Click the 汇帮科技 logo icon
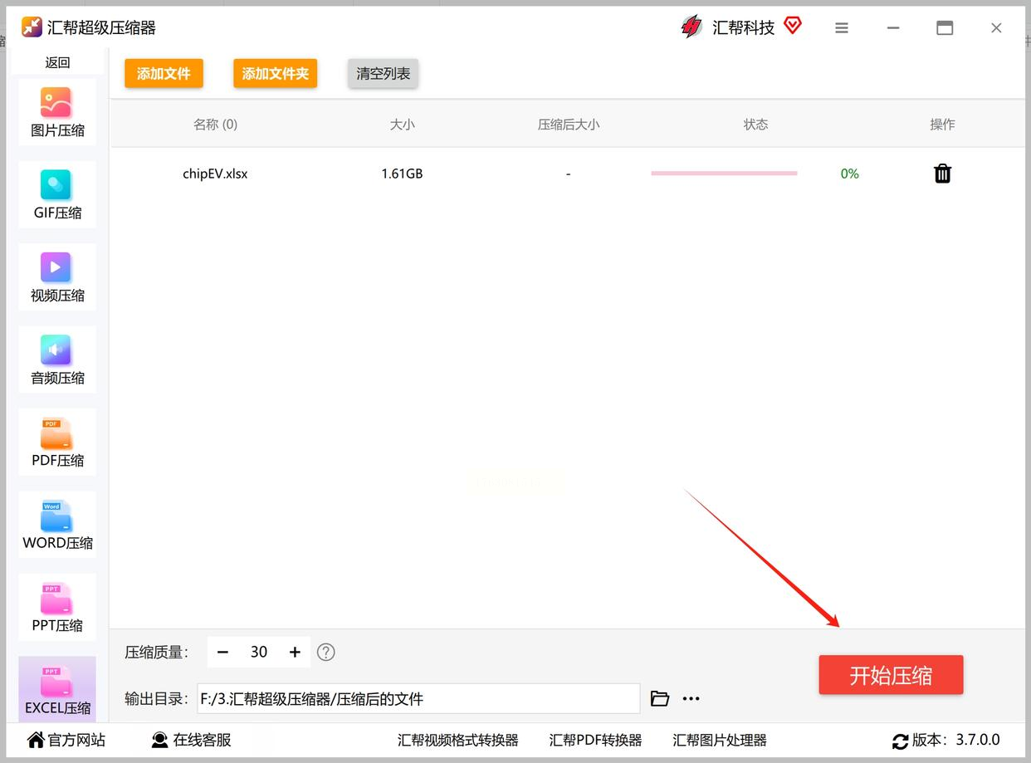The height and width of the screenshot is (763, 1031). pos(691,27)
